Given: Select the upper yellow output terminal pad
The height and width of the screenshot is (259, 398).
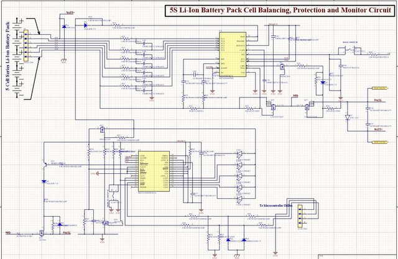Looking at the screenshot, I should click(380, 88).
